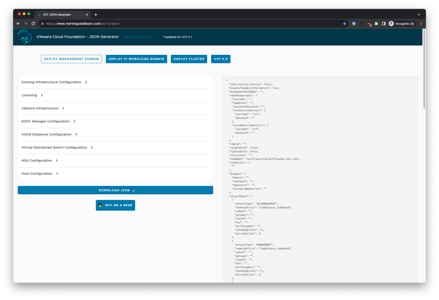The height and width of the screenshot is (300, 439).
Task: Open the martingustafsson.com link
Action: point(139,37)
